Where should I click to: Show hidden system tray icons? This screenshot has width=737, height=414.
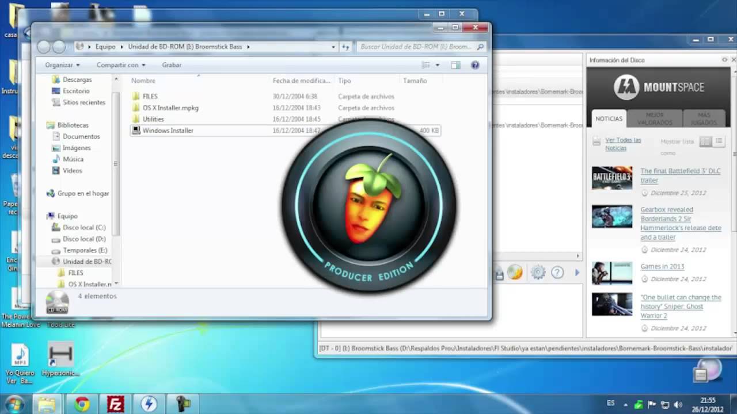click(x=626, y=404)
